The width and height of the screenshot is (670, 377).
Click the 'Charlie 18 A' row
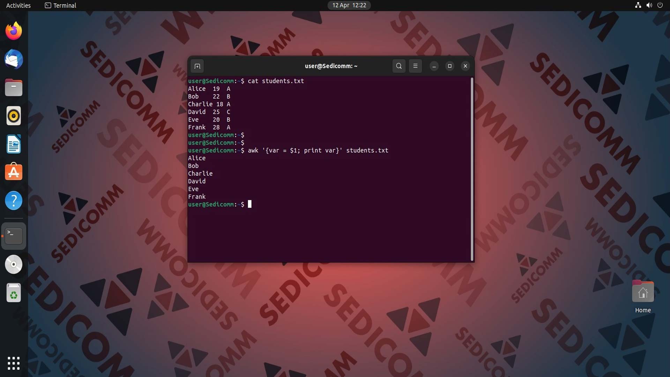click(209, 104)
